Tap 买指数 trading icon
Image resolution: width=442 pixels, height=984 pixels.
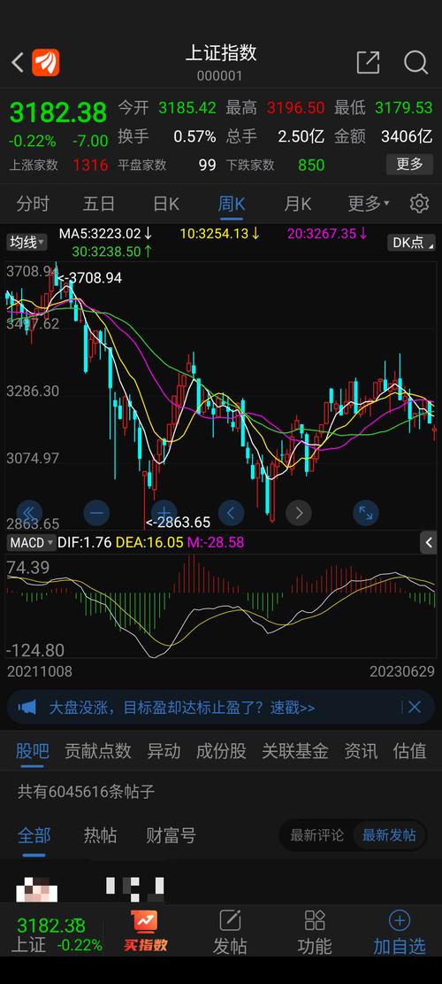coord(145,931)
